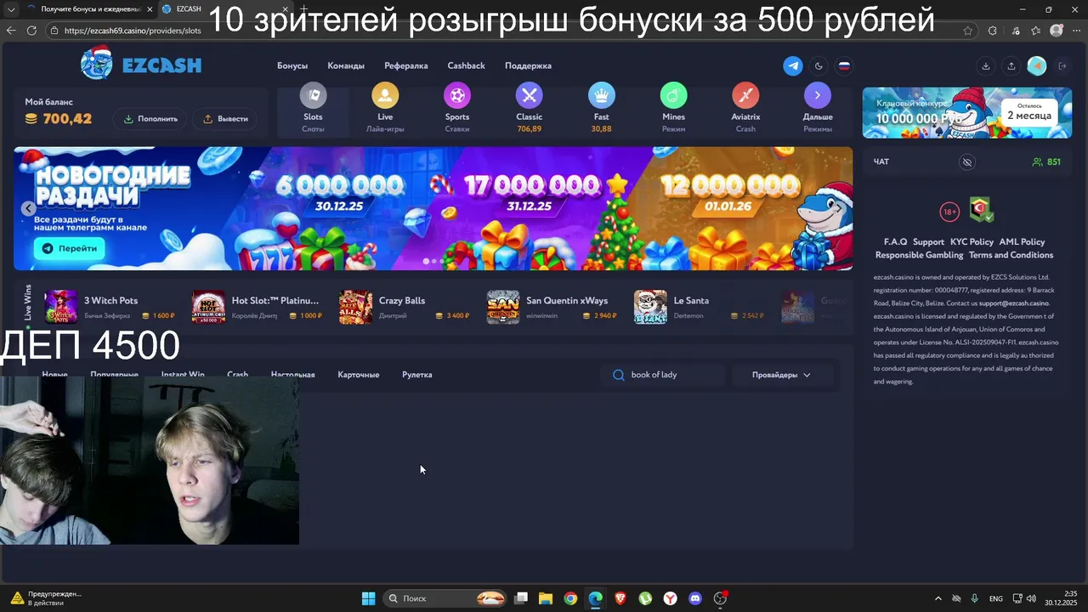This screenshot has height=612, width=1088.
Task: Click the EZCASH logo
Action: [x=141, y=65]
